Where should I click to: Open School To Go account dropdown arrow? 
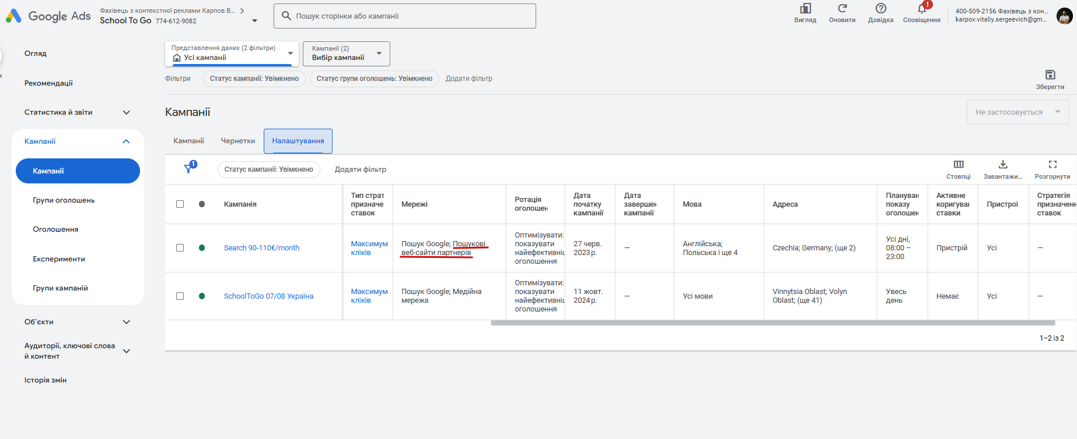tap(254, 21)
